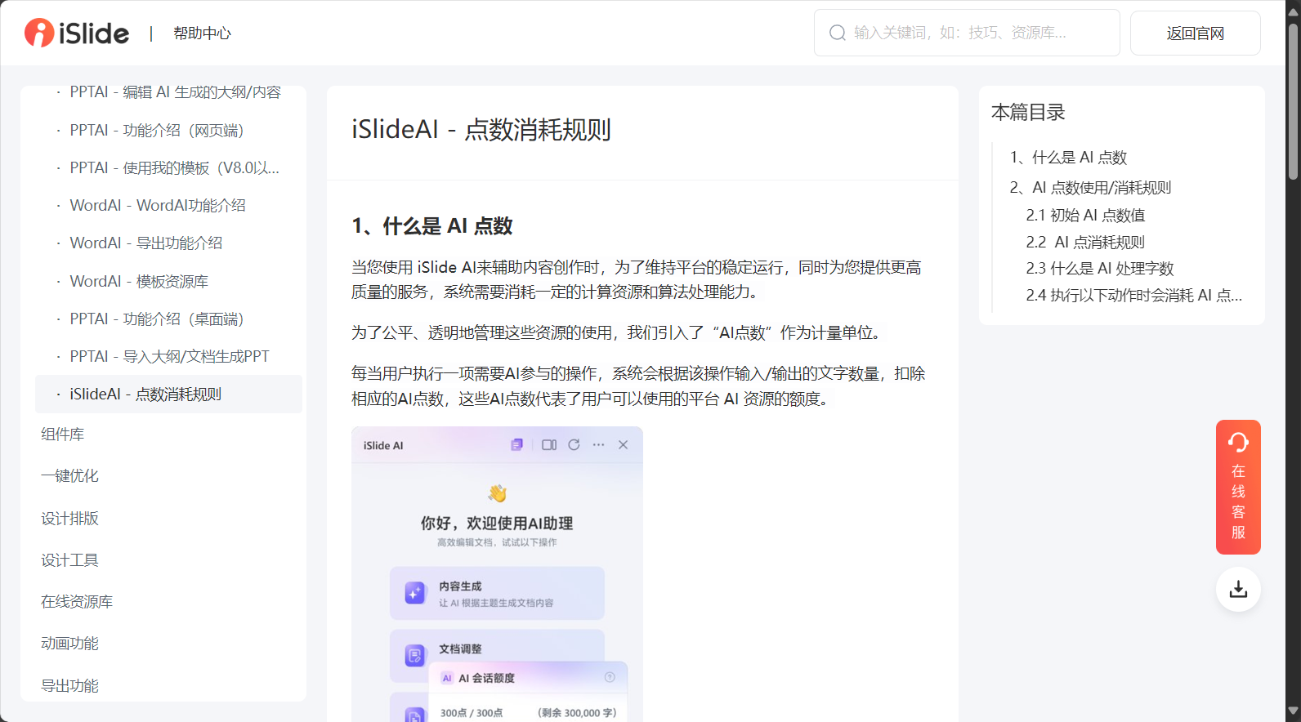
Task: Click the online customer service headset icon
Action: [1238, 442]
